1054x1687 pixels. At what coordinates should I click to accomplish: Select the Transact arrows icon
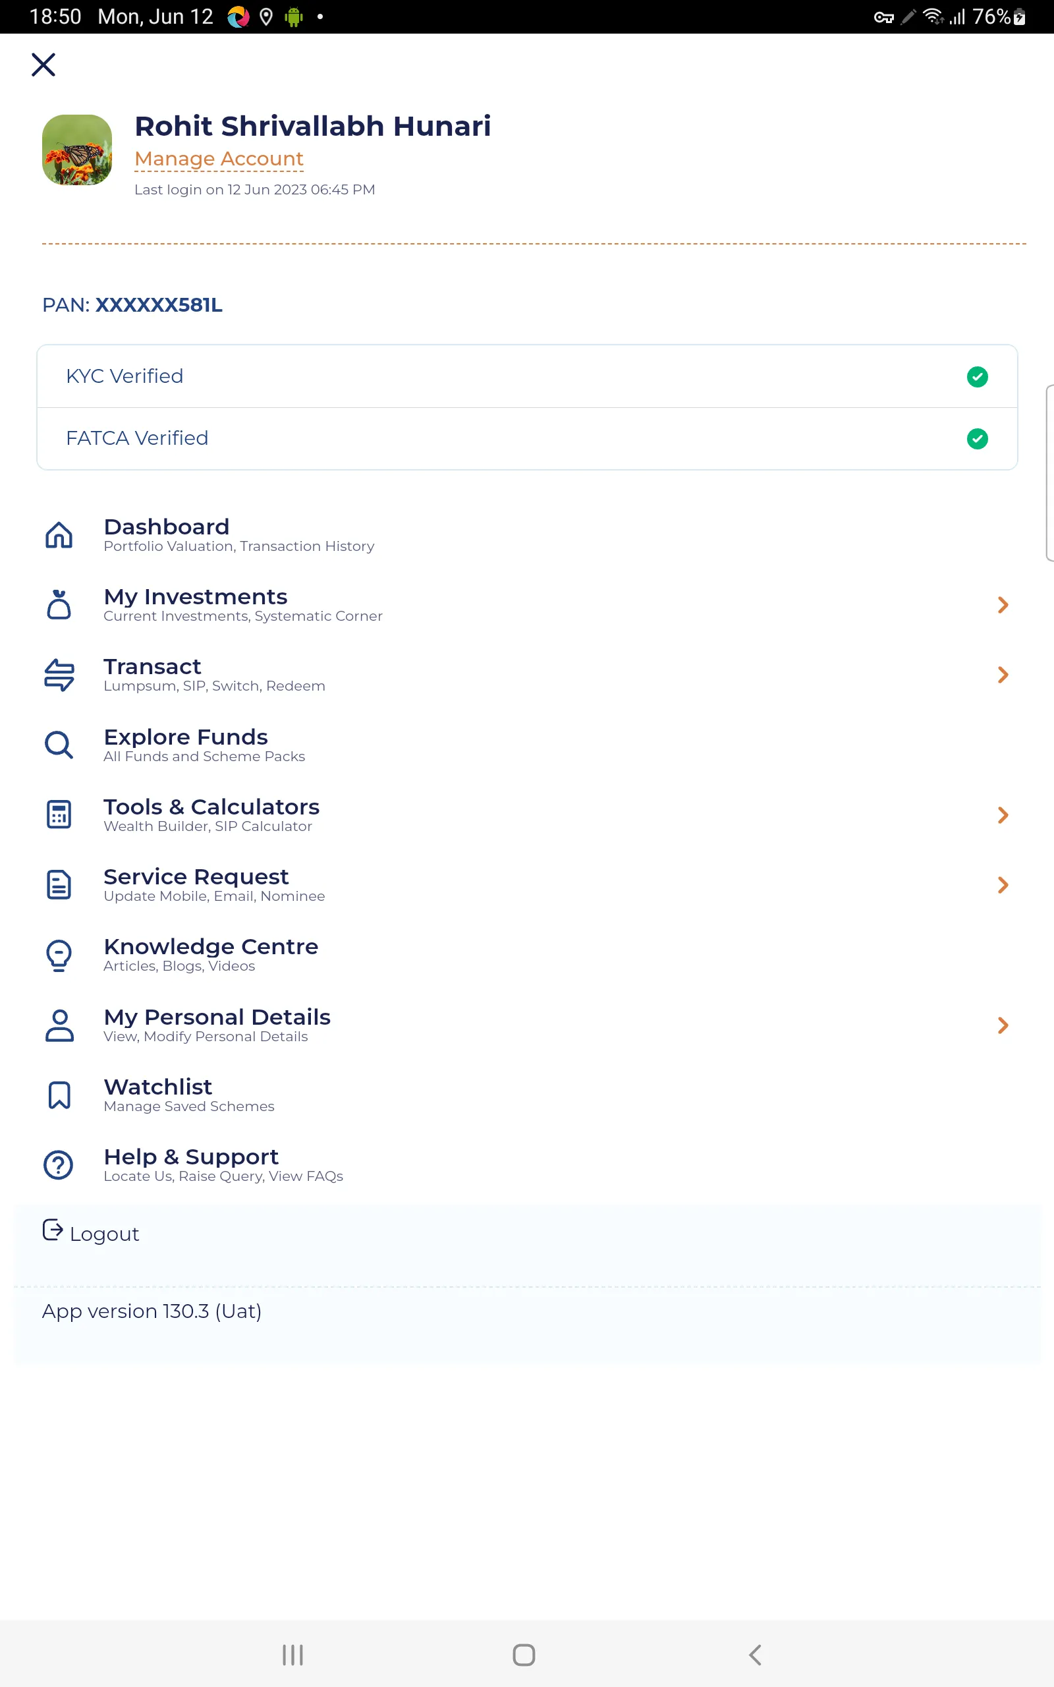(59, 675)
